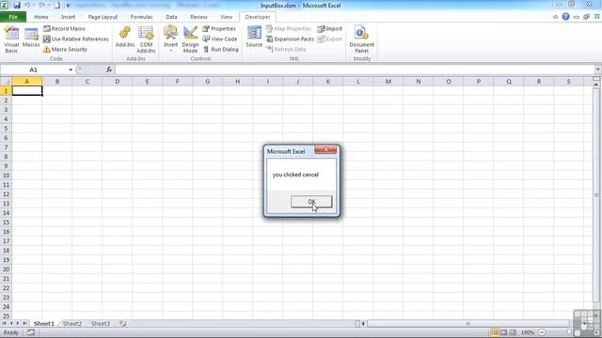Click OK in the message box

[311, 202]
